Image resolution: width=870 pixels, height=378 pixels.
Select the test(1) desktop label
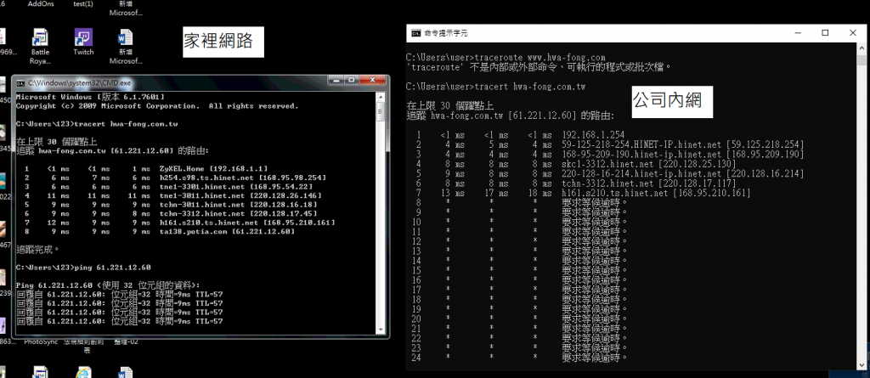coord(83,3)
